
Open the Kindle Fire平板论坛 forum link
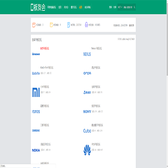pyautogui.click(x=47, y=68)
